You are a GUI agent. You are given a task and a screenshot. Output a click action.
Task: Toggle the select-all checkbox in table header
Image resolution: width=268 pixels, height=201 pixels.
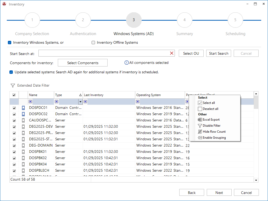click(14, 95)
